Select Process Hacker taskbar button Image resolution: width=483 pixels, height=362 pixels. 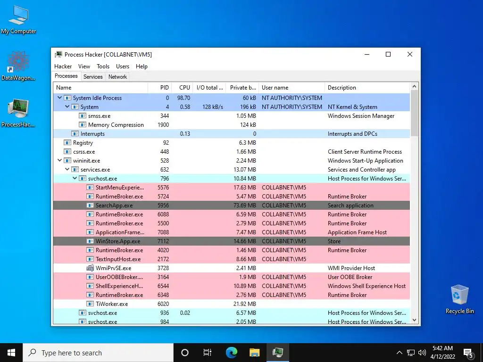click(277, 353)
